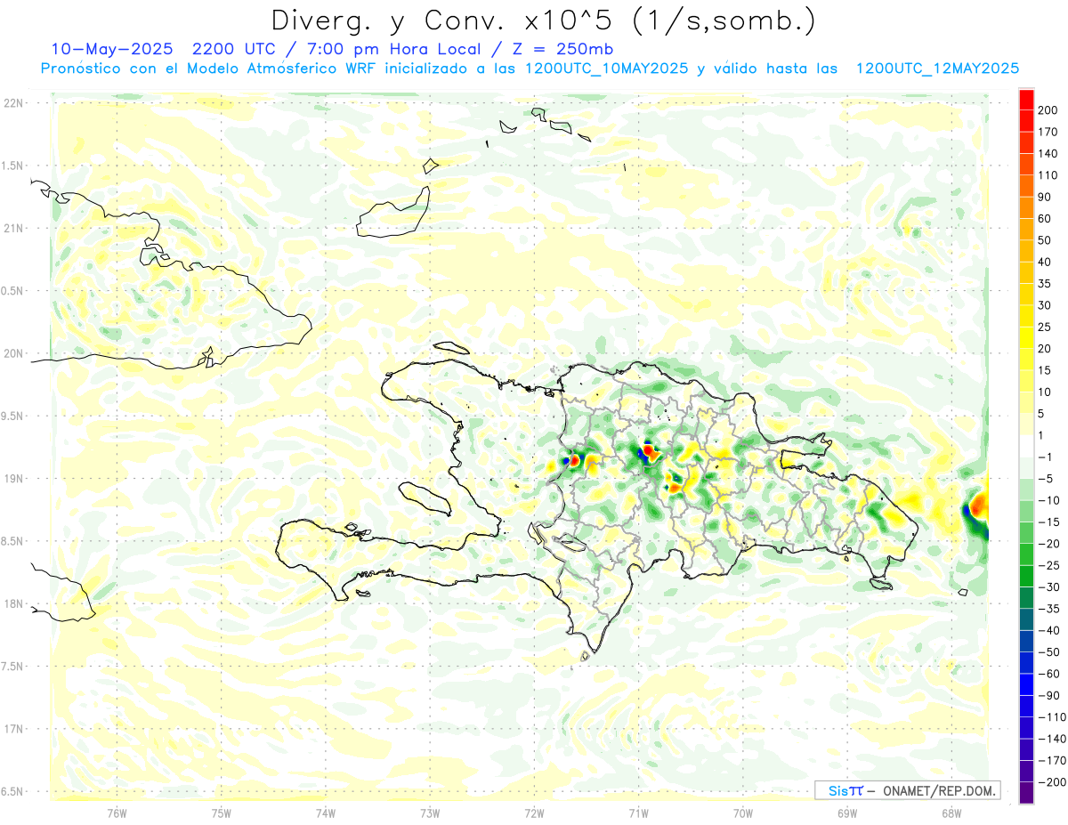The height and width of the screenshot is (825, 1068).
Task: Click the 69W longitude label
Action: point(847,813)
